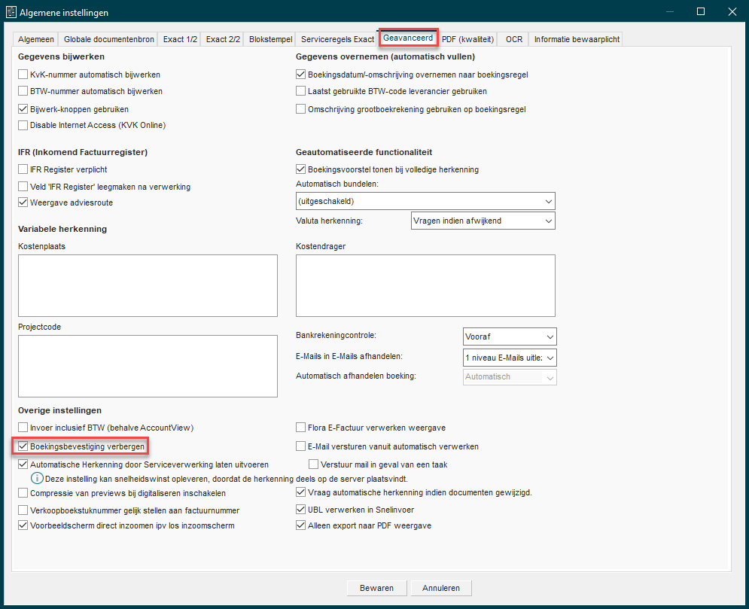The width and height of the screenshot is (749, 609).
Task: Uncheck Boekingsbevestiging verbergen
Action: [x=23, y=446]
